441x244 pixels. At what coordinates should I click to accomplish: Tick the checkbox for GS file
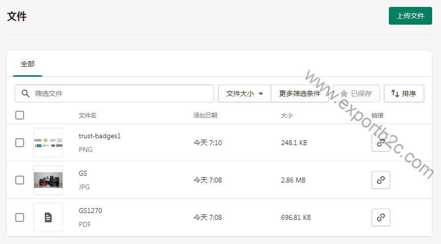20,180
